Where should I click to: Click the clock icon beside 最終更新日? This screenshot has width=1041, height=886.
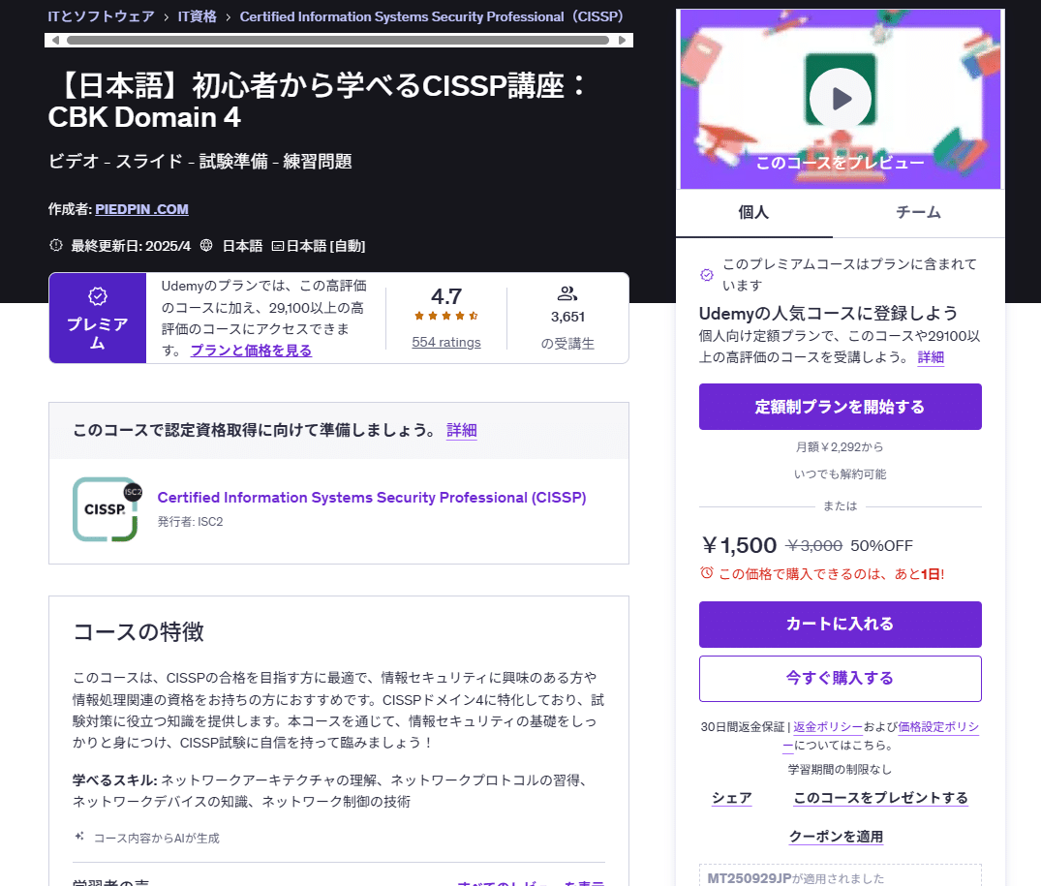point(55,245)
